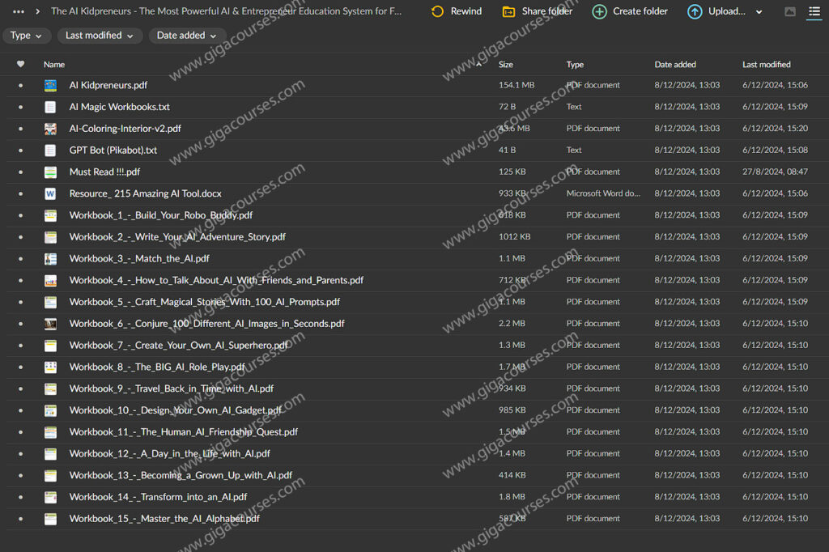This screenshot has width=829, height=552.
Task: Open Workbook_7_-_Create_Your_Own_AI_Superhero.pdf
Action: point(178,346)
